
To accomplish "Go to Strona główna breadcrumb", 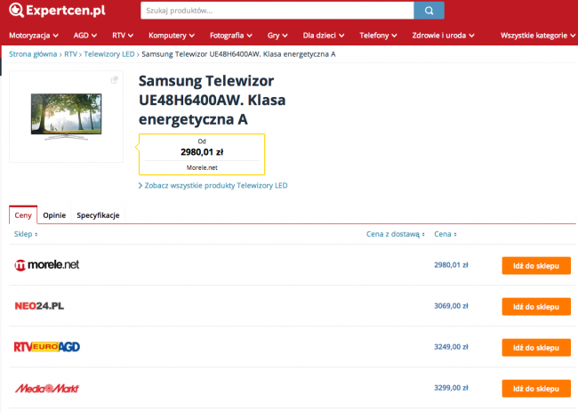I will tap(33, 54).
